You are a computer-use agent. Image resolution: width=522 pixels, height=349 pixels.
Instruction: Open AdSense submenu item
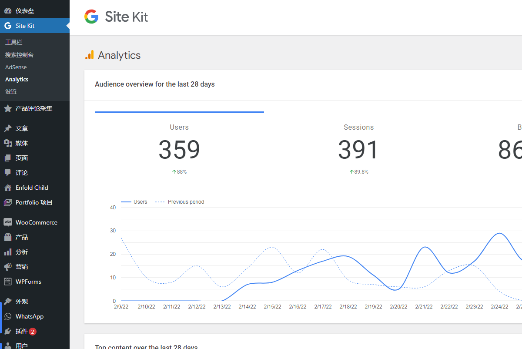click(x=16, y=67)
